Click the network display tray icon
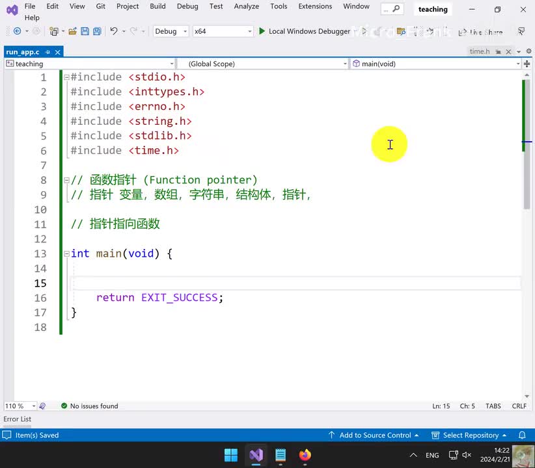535x468 pixels. click(x=453, y=455)
